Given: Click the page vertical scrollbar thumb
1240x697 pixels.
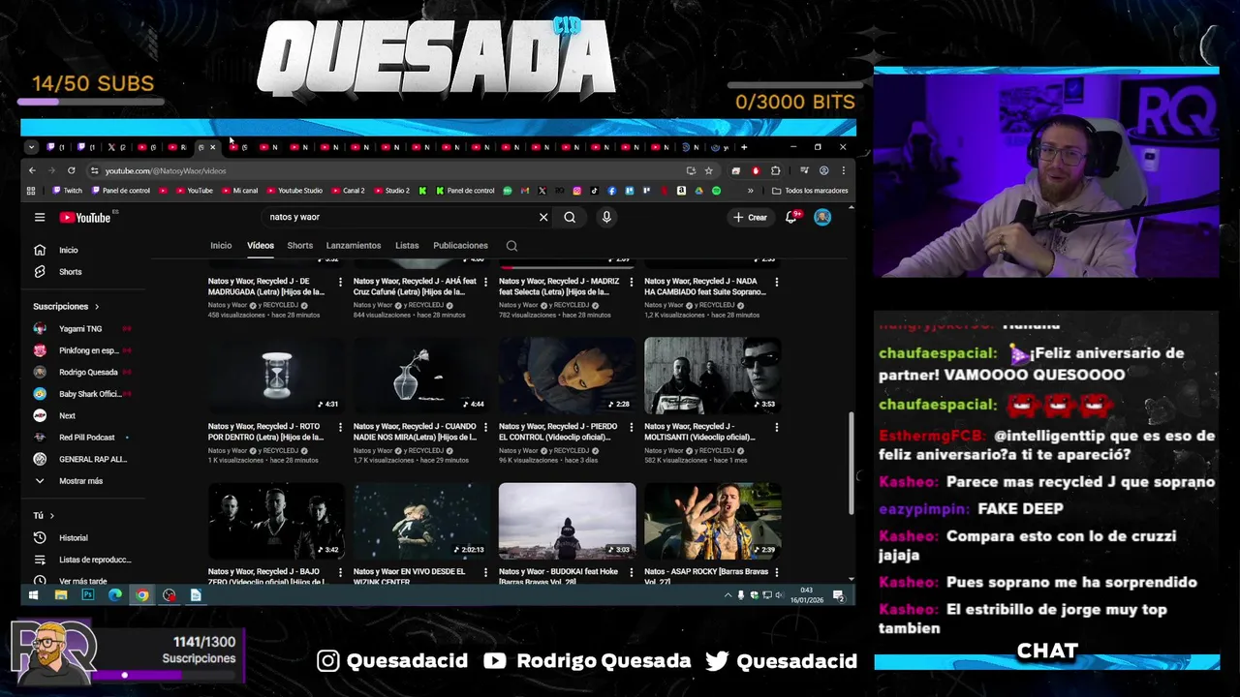Looking at the screenshot, I should pyautogui.click(x=851, y=463).
